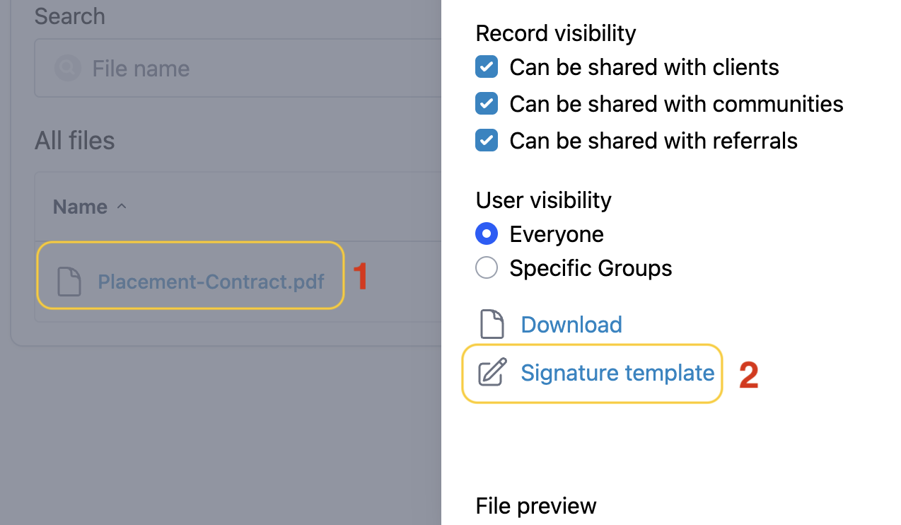Sort files by the Name column header
Viewport: 901px width, 525px height.
[x=80, y=207]
